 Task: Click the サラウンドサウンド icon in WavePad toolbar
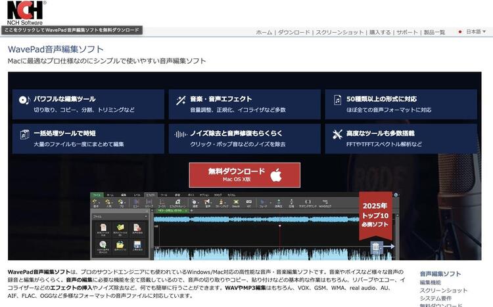click(x=308, y=203)
